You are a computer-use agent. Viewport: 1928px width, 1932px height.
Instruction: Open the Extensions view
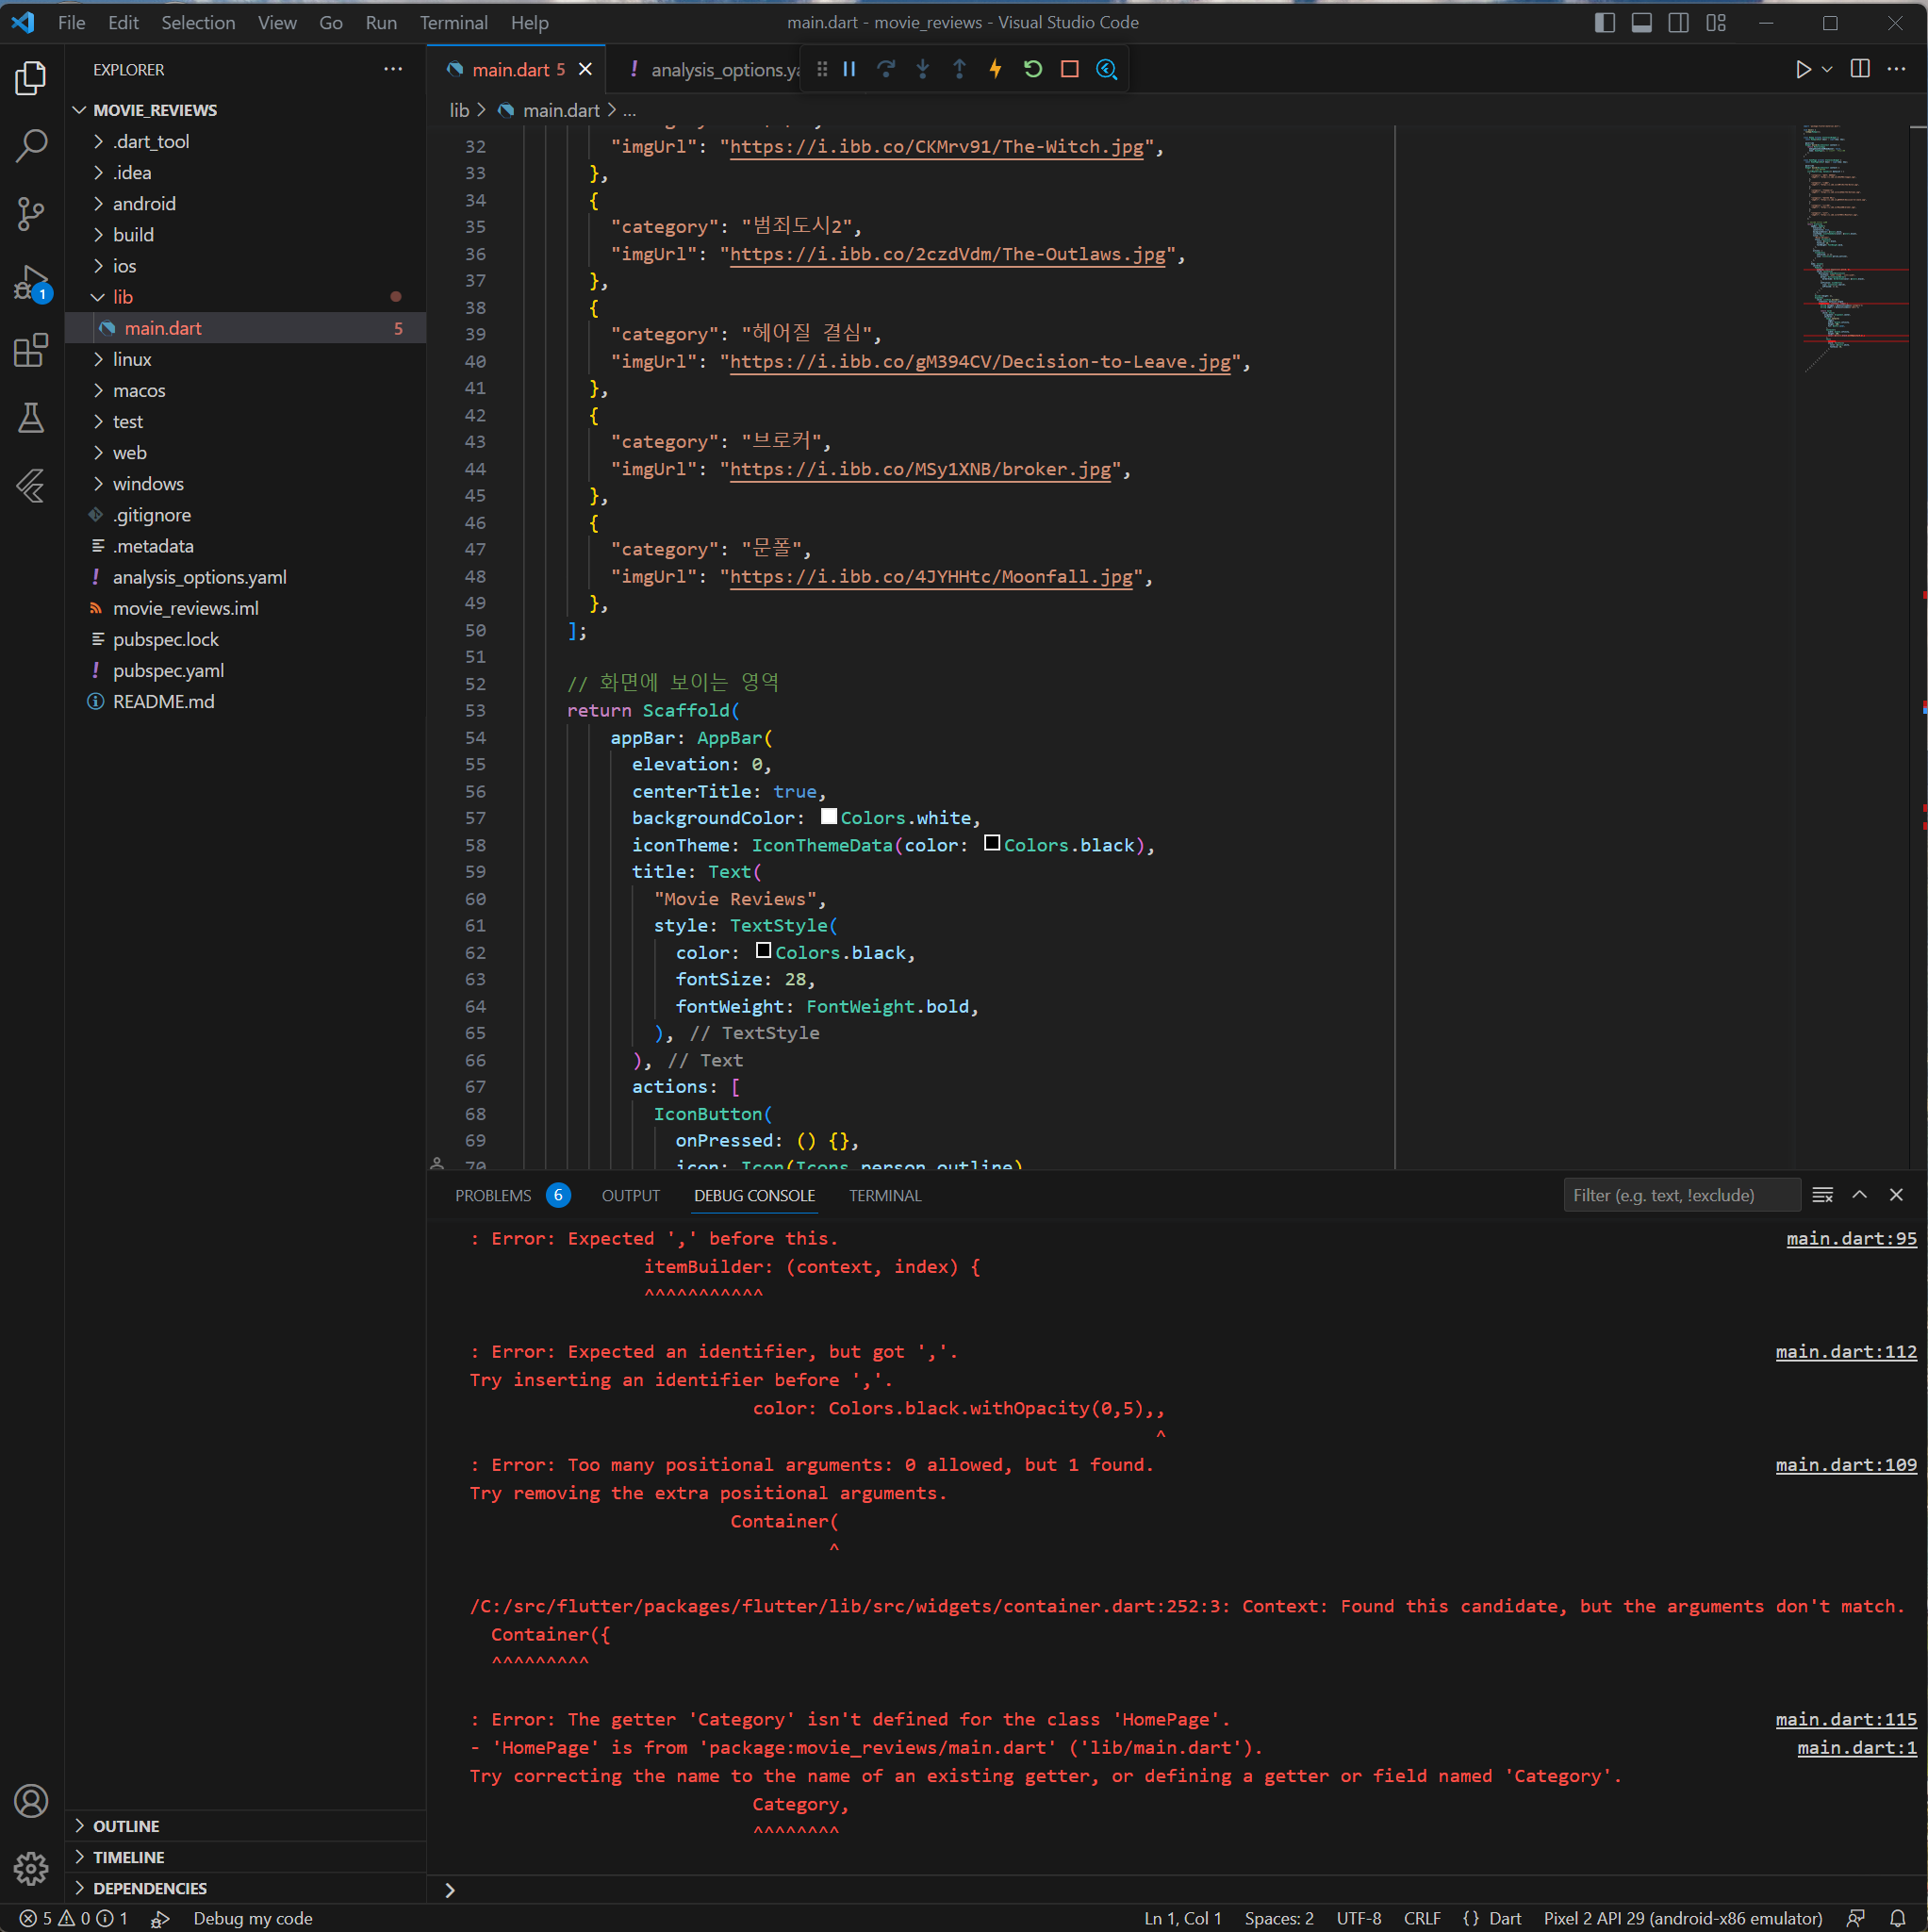pyautogui.click(x=31, y=350)
